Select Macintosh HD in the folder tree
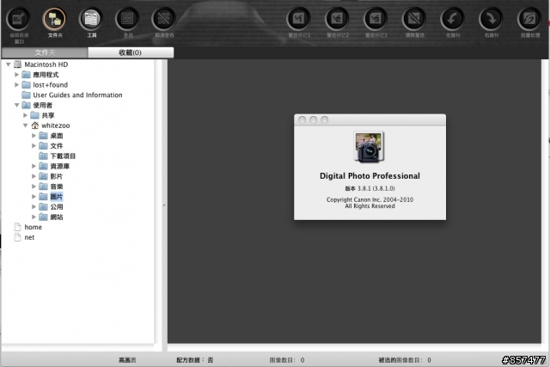 46,64
